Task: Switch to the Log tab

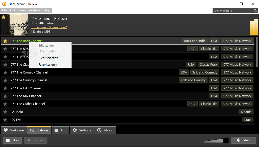Action: [60, 130]
